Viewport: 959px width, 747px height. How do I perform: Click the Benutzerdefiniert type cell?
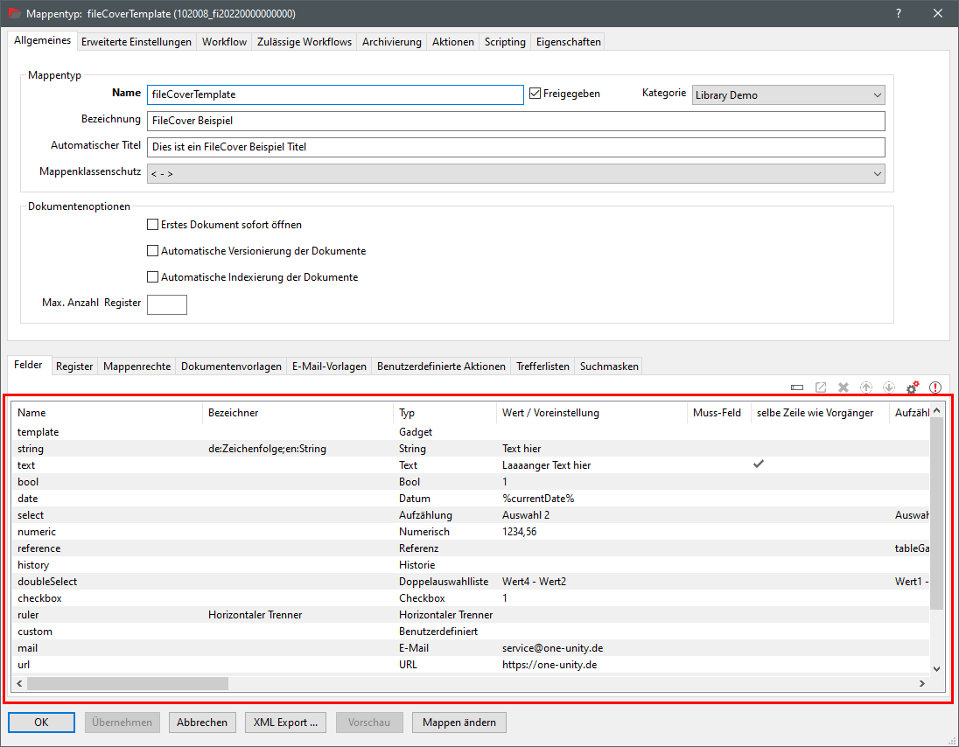tap(438, 632)
